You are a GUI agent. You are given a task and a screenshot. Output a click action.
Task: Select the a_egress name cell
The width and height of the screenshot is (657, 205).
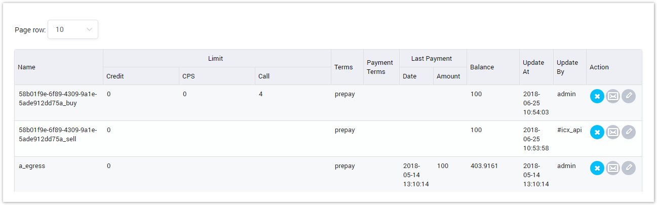point(32,166)
